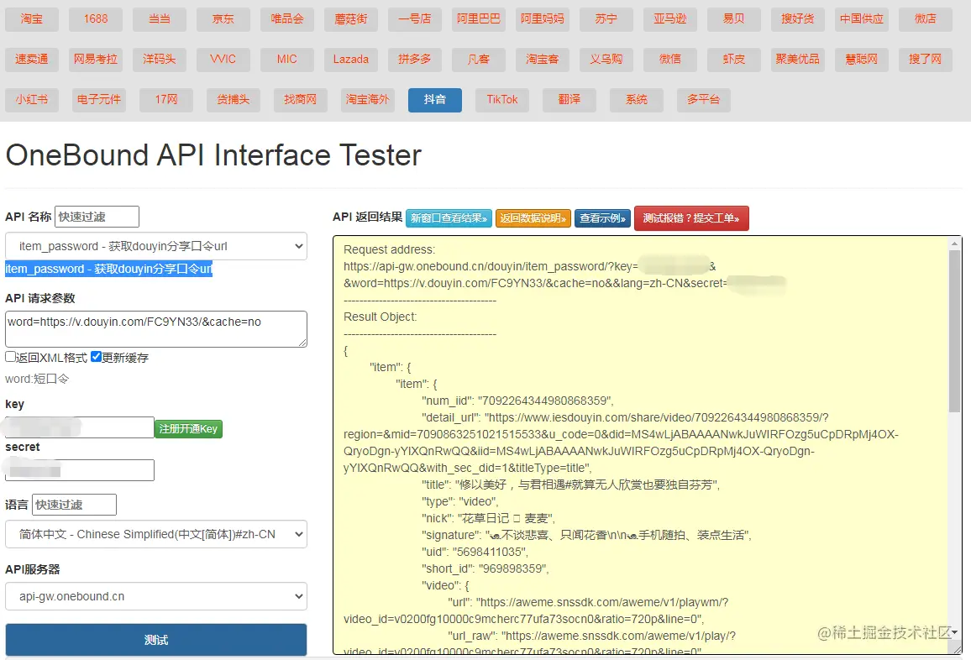The width and height of the screenshot is (971, 660).
Task: Open the 17网 tab
Action: click(x=166, y=100)
